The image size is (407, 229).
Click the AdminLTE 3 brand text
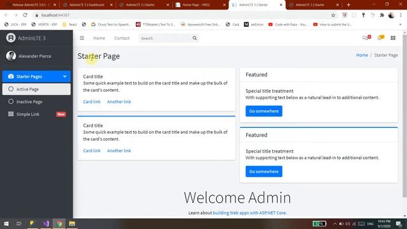(32, 38)
